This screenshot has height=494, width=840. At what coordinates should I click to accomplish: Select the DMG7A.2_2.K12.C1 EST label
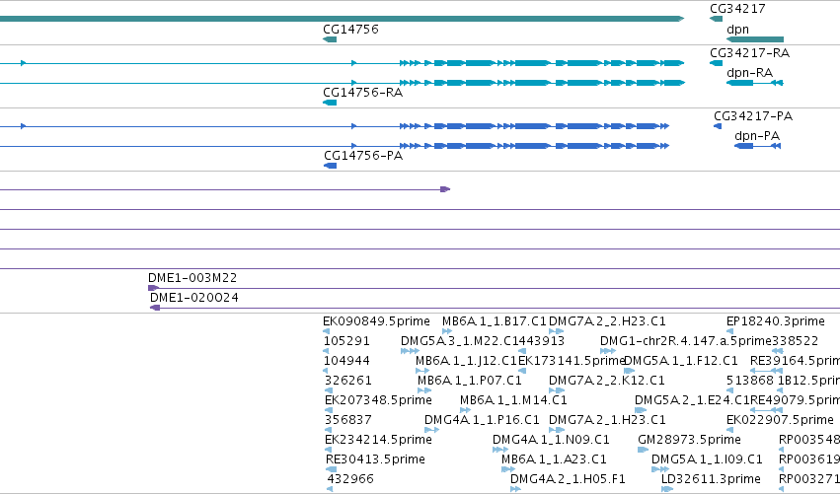tap(606, 381)
